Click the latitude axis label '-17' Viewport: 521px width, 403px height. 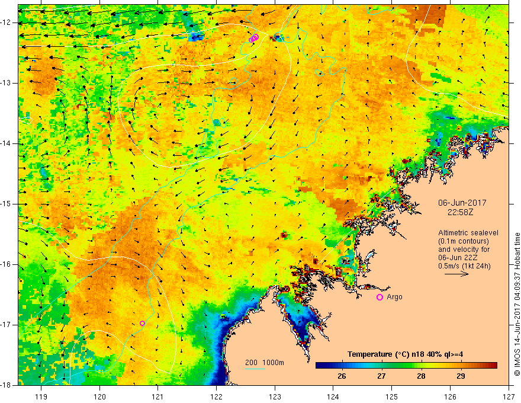(x=7, y=325)
